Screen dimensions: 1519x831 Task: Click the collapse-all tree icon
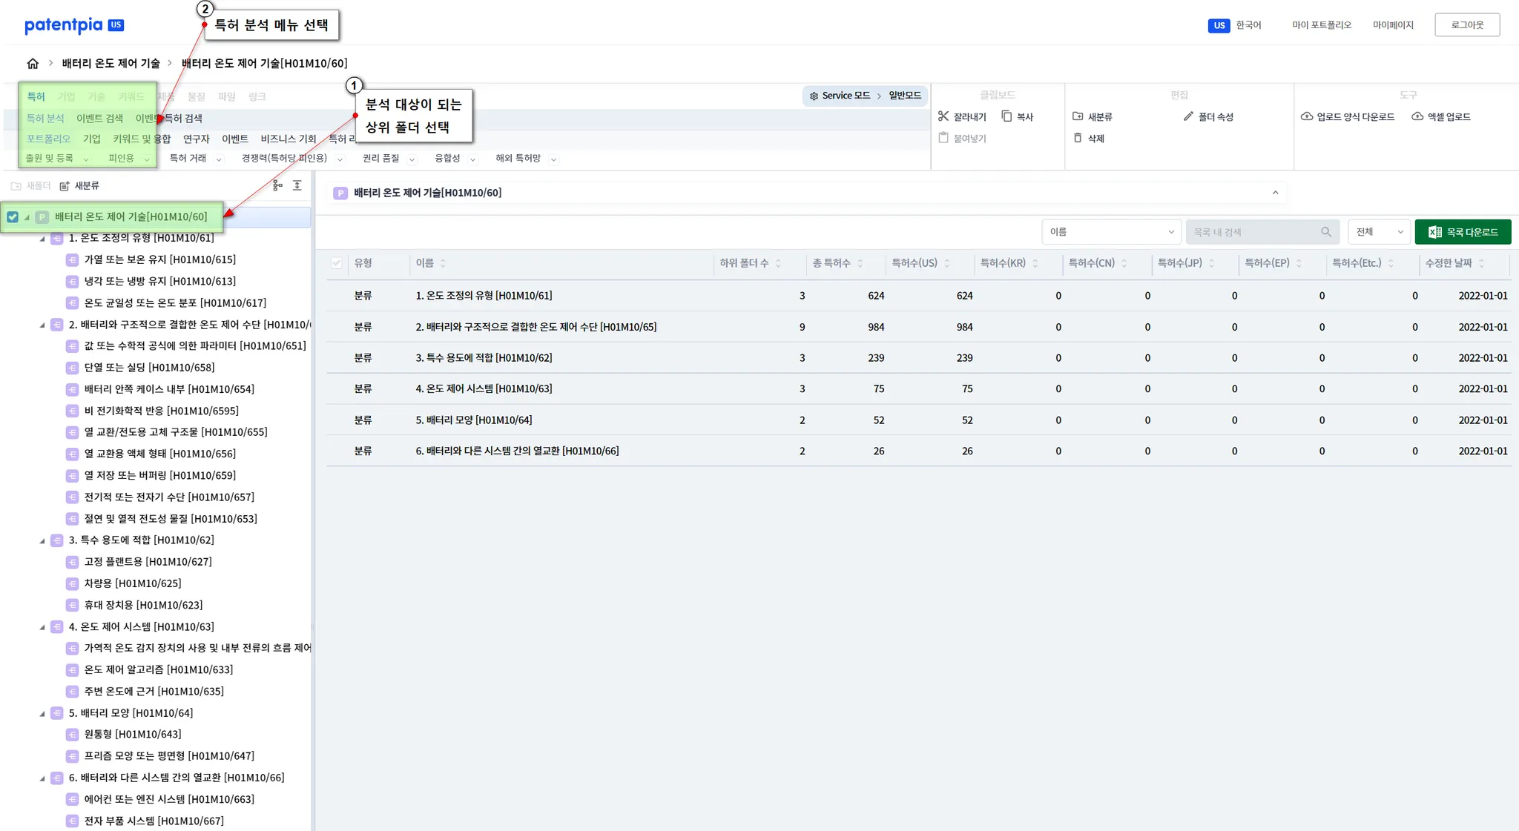297,185
